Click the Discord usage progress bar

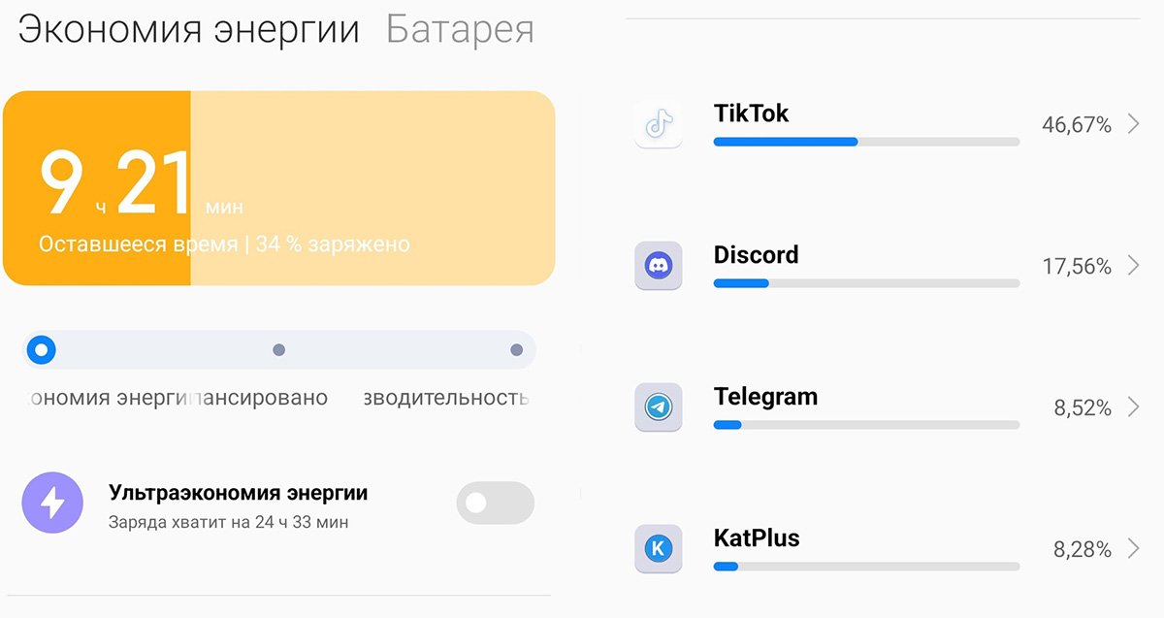(866, 283)
